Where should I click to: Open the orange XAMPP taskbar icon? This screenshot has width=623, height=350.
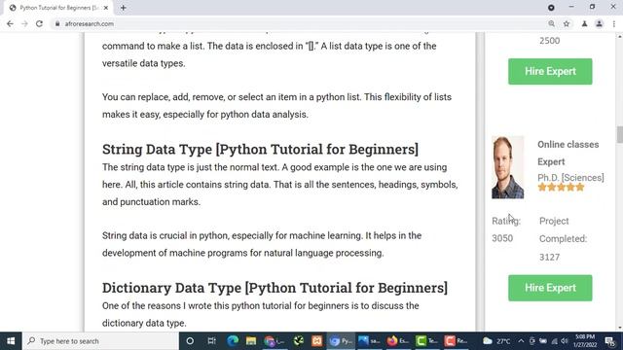(x=317, y=341)
